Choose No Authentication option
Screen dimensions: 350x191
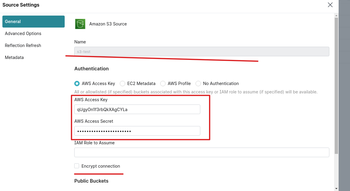pyautogui.click(x=198, y=84)
